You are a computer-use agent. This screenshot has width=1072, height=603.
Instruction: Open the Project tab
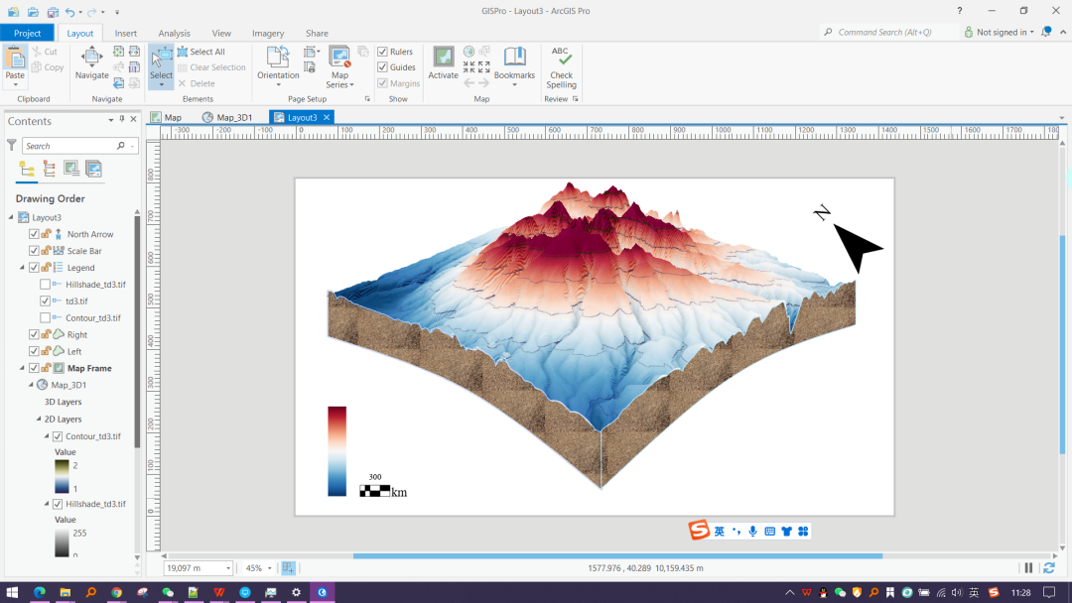click(x=28, y=33)
